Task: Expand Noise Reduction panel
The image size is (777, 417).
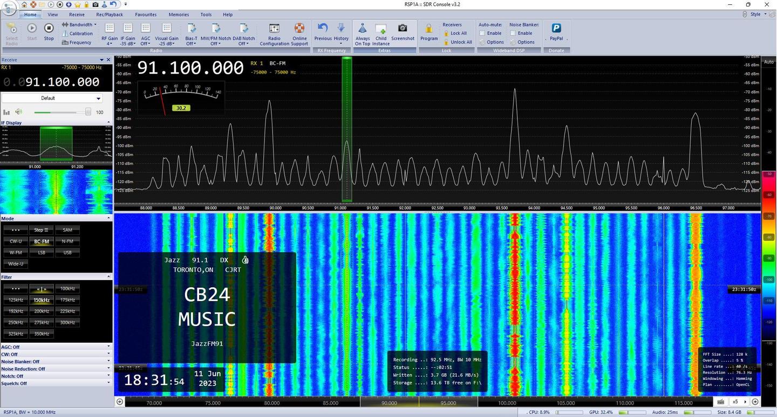Action: pyautogui.click(x=56, y=369)
